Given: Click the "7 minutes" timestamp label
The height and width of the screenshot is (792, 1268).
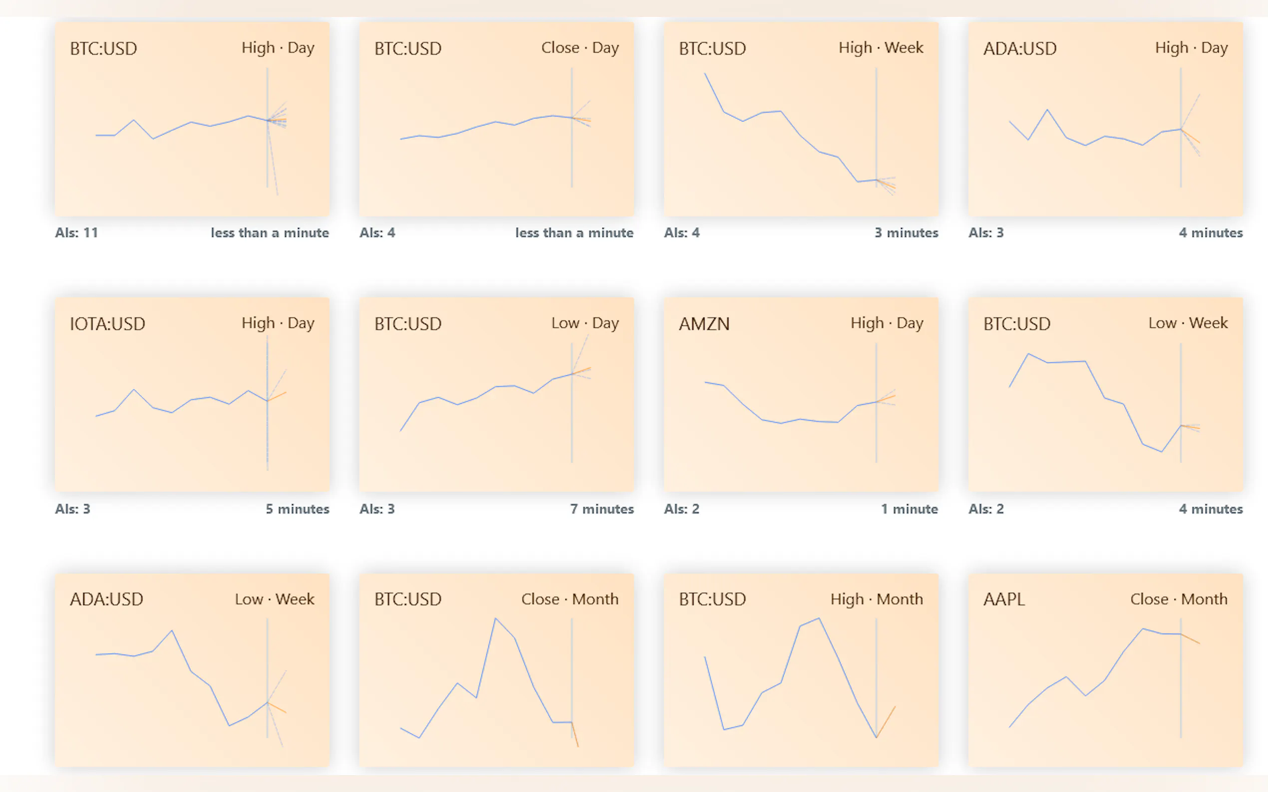Looking at the screenshot, I should pyautogui.click(x=602, y=509).
